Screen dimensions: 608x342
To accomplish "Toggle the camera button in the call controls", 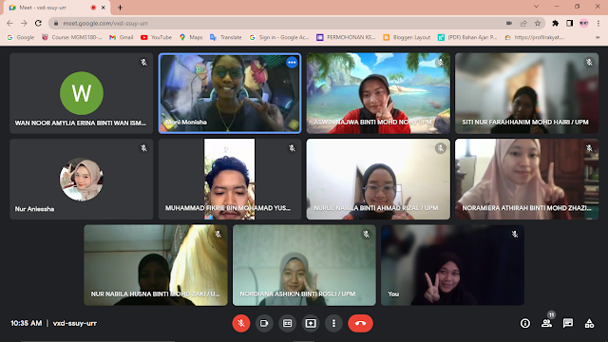I will 264,323.
